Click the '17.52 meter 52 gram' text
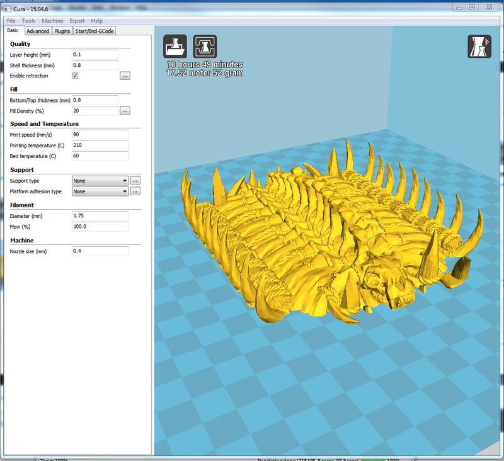 click(205, 73)
